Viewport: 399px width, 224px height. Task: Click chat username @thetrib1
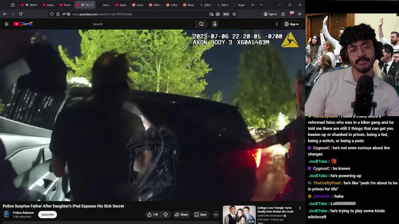[x=322, y=196]
